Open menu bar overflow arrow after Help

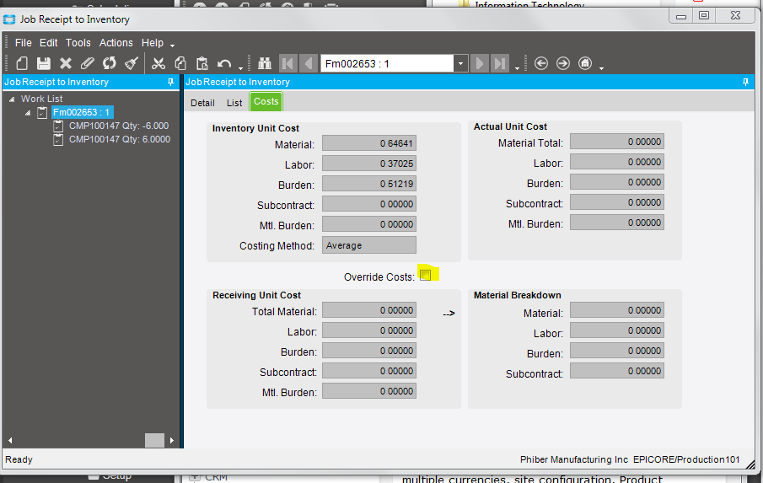(172, 46)
